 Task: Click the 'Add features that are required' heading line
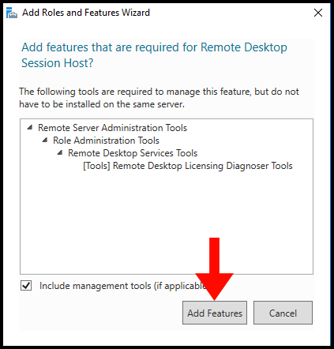[x=154, y=47]
